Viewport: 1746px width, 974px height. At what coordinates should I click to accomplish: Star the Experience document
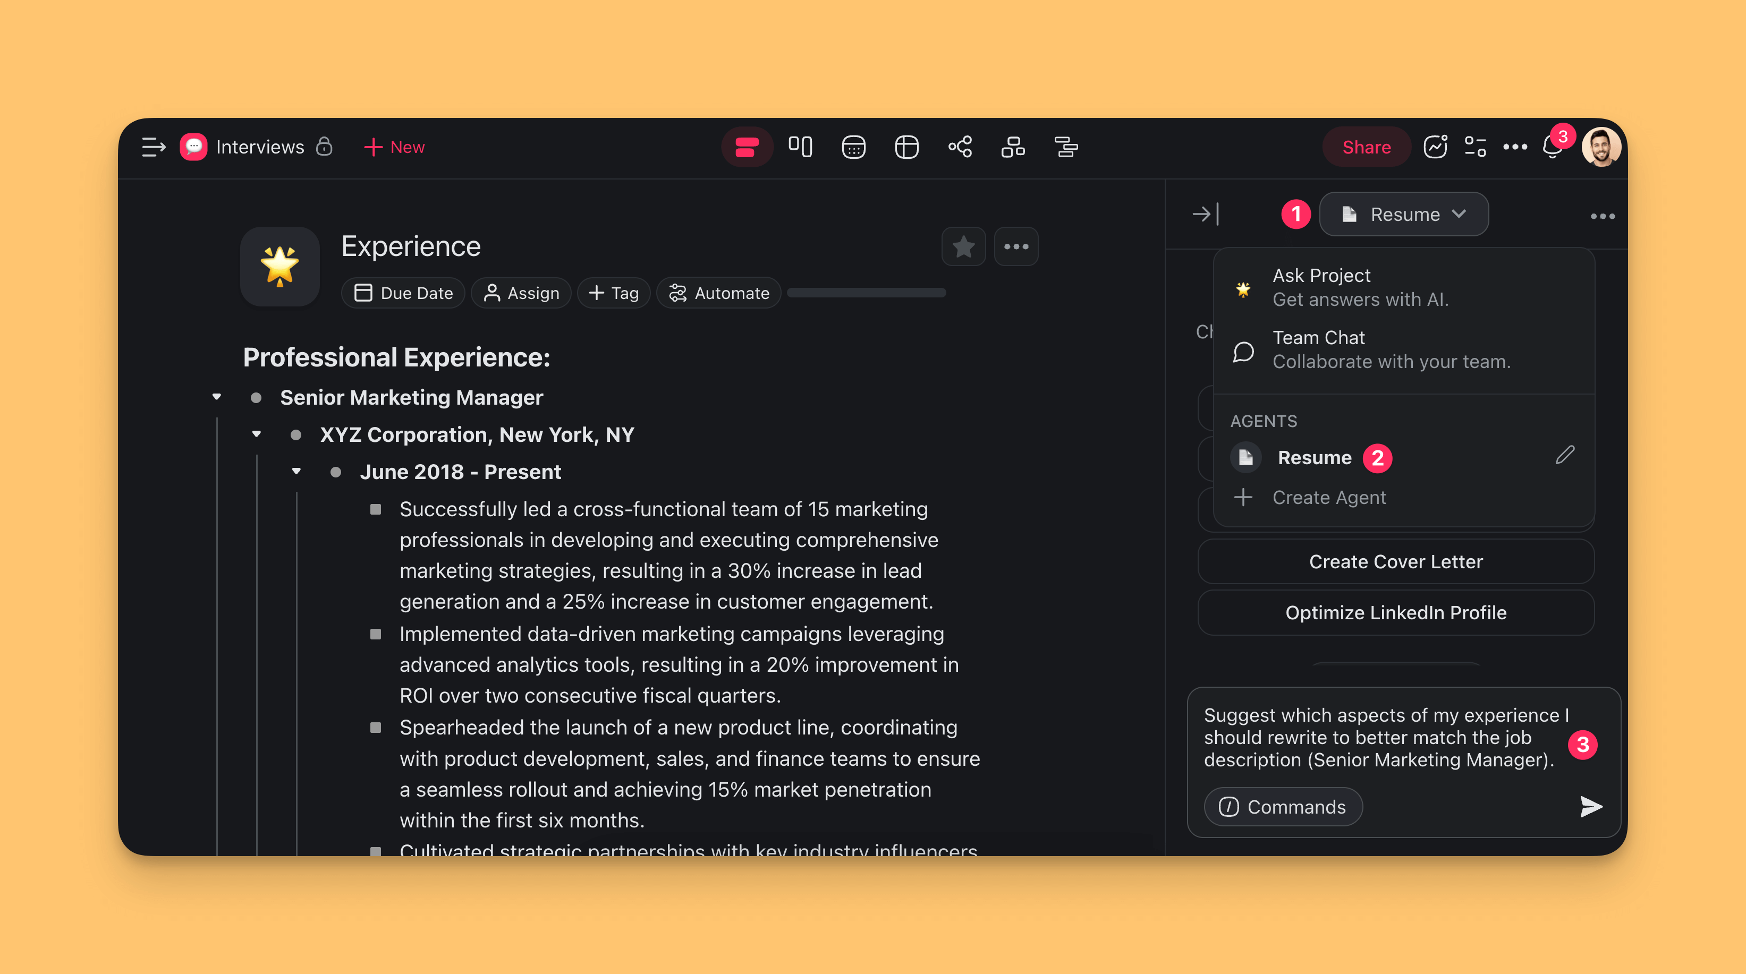tap(963, 246)
